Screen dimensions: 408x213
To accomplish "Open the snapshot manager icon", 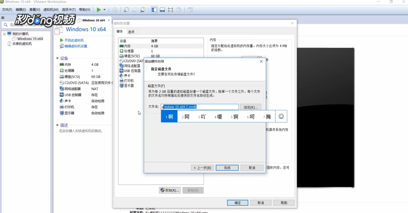I will pos(143,10).
